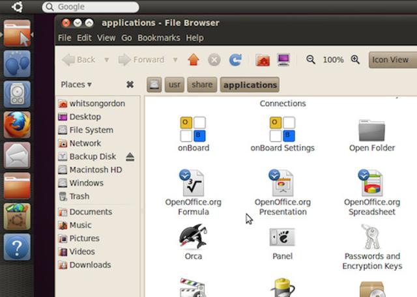Click the Forward button
The height and width of the screenshot is (297, 417).
point(141,59)
